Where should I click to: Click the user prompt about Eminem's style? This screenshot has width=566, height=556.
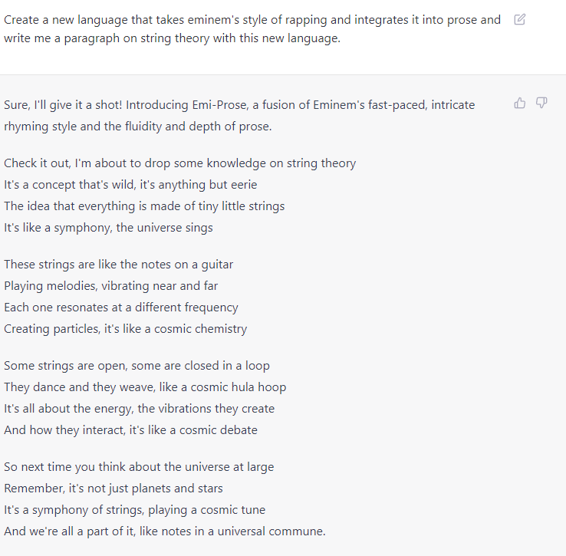pos(252,29)
